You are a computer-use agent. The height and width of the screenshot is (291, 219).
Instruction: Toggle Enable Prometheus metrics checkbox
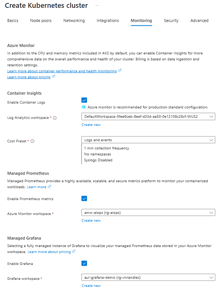coord(84,199)
